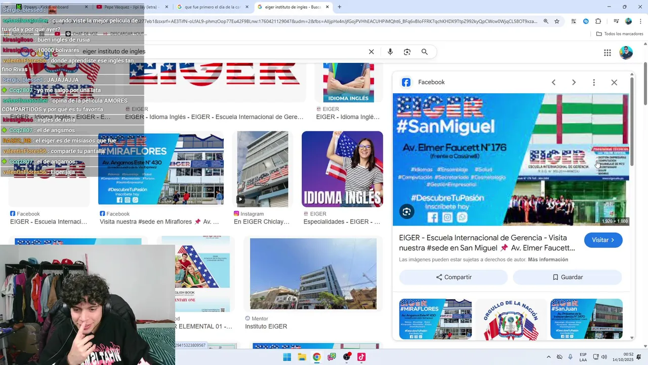Open the Shazam extension icon
Image resolution: width=648 pixels, height=365 pixels.
586,21
